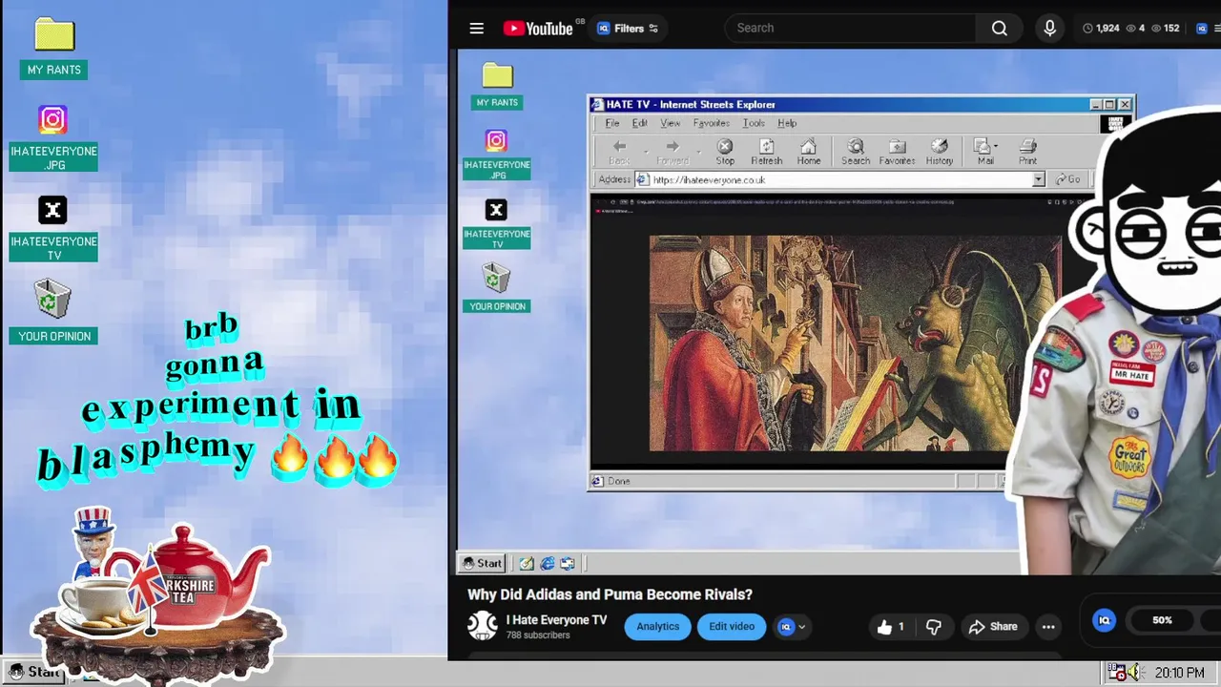Click the YouTube search magnifier button
Screen dimensions: 1221x687
point(1000,28)
